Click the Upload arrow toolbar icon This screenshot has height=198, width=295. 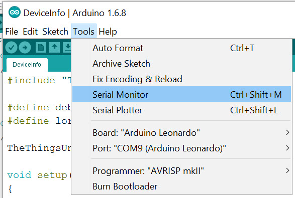(25, 47)
